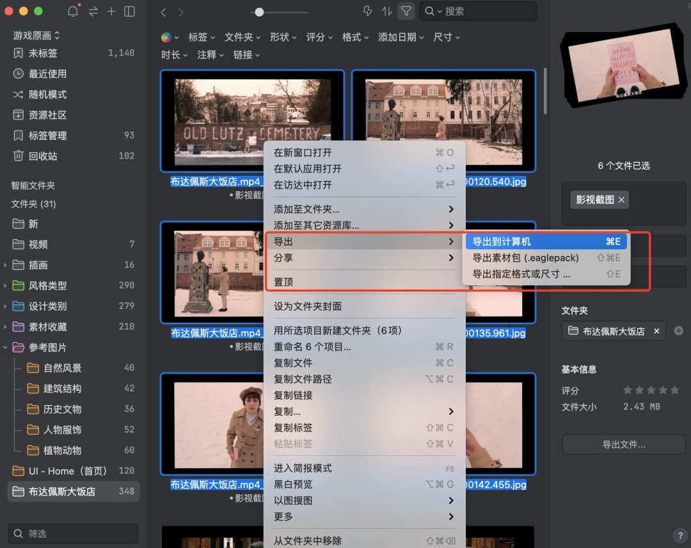Choose 导出素材包 (.eaglepack) option
Screen dimensions: 691x548
click(546, 258)
